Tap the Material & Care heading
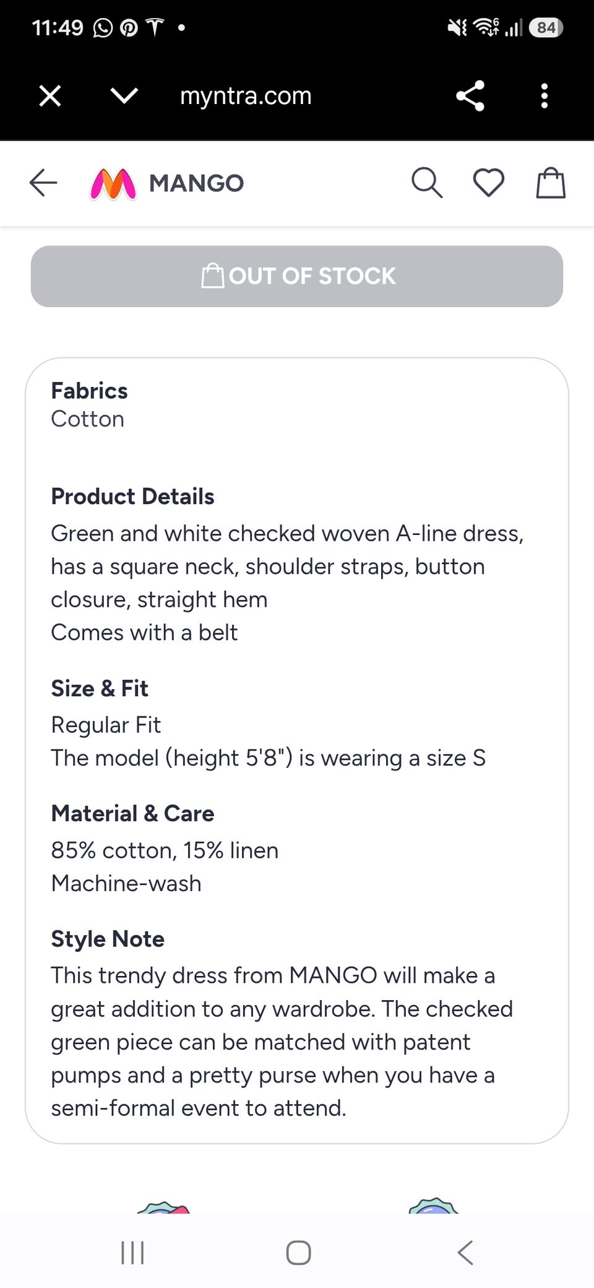The width and height of the screenshot is (594, 1288). tap(132, 814)
